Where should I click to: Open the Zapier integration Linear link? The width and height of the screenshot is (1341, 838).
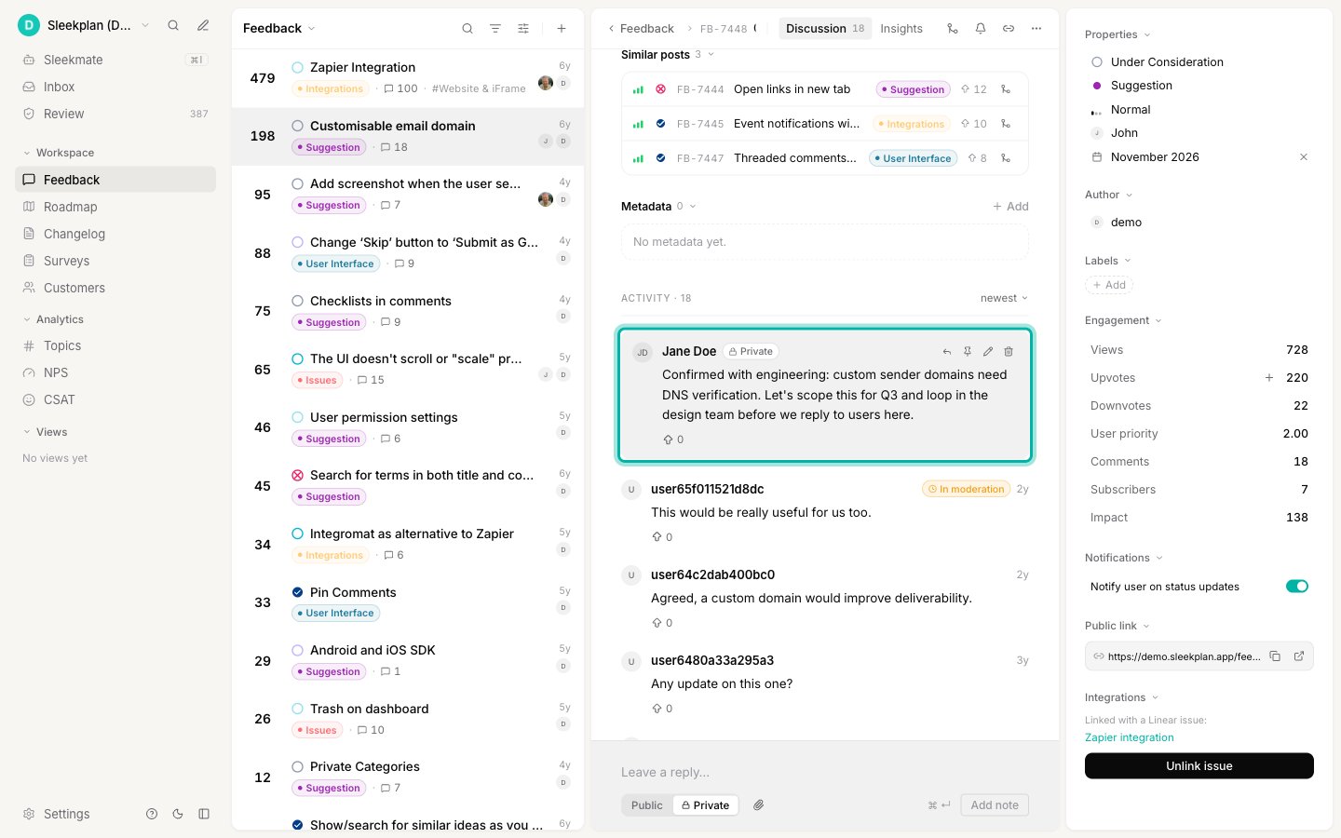pyautogui.click(x=1129, y=737)
